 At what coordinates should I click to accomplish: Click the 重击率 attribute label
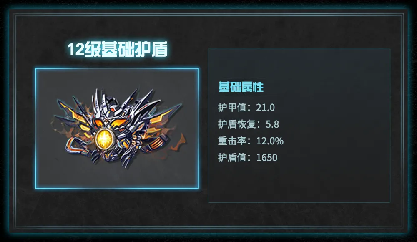pyautogui.click(x=232, y=141)
